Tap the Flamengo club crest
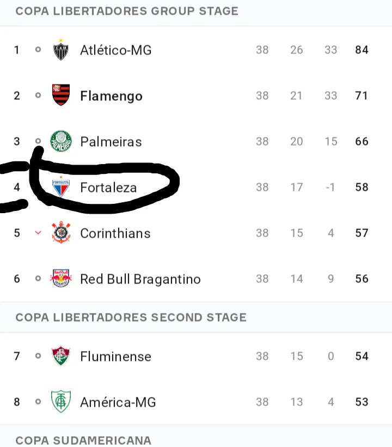392x447 pixels. 61,95
